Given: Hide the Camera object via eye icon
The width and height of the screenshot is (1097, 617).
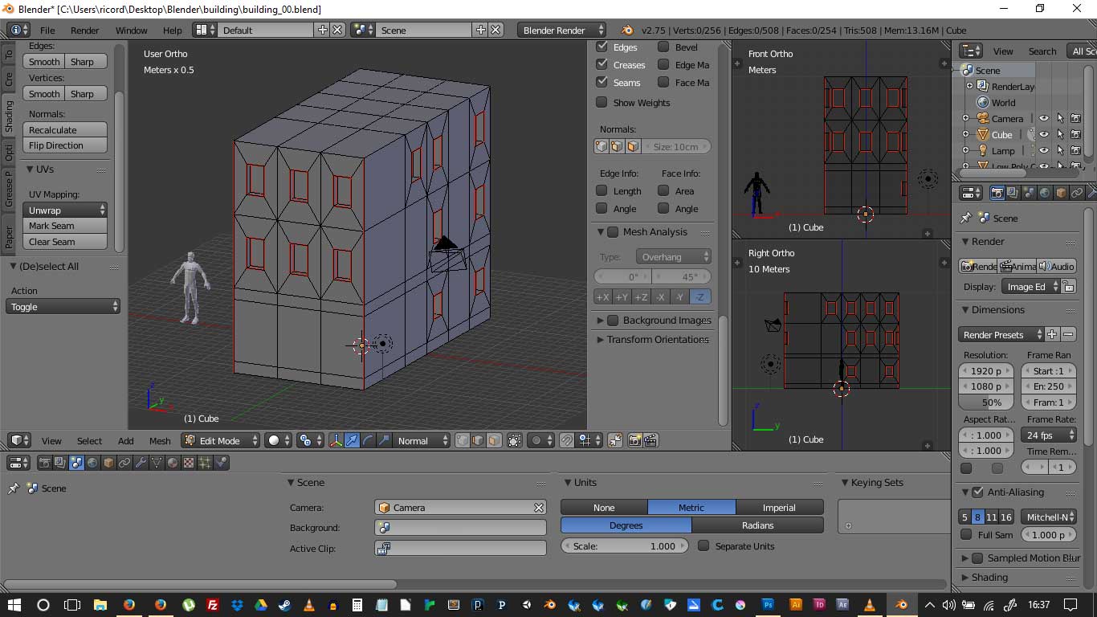Looking at the screenshot, I should click(x=1044, y=118).
